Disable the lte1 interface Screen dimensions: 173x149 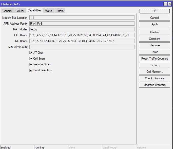point(155,32)
